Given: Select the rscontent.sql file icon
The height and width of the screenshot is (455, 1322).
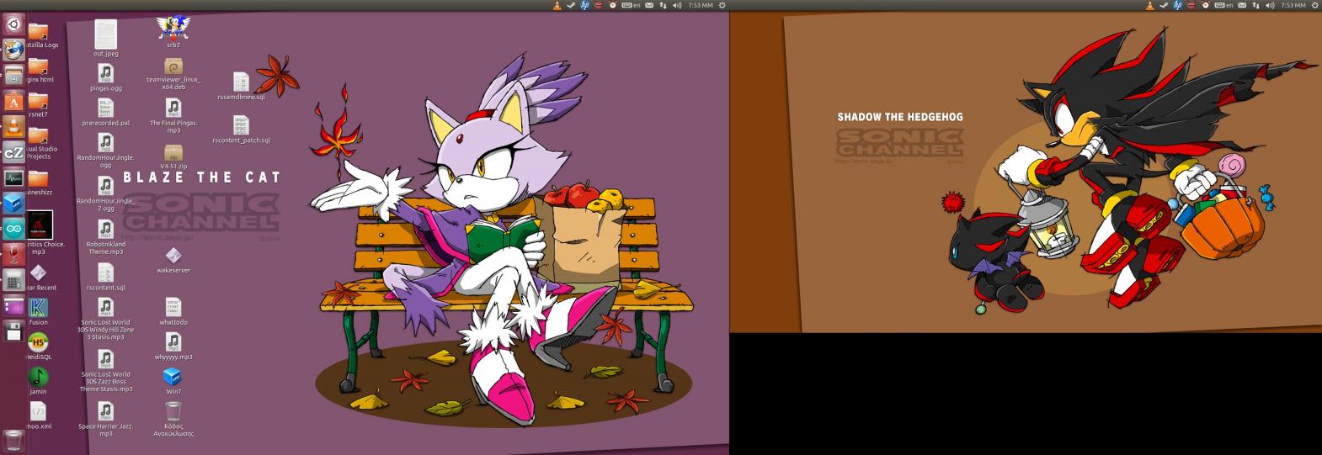Looking at the screenshot, I should click(x=105, y=277).
